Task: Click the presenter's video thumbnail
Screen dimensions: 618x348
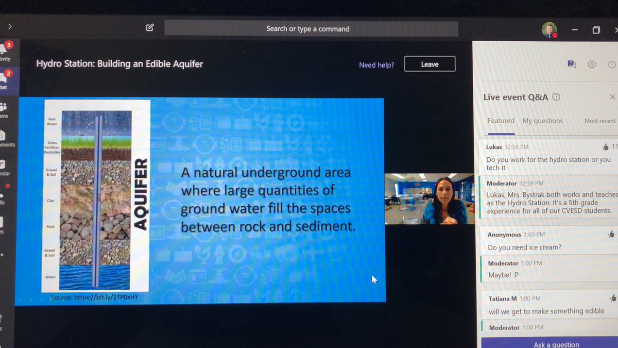Action: pyautogui.click(x=429, y=199)
